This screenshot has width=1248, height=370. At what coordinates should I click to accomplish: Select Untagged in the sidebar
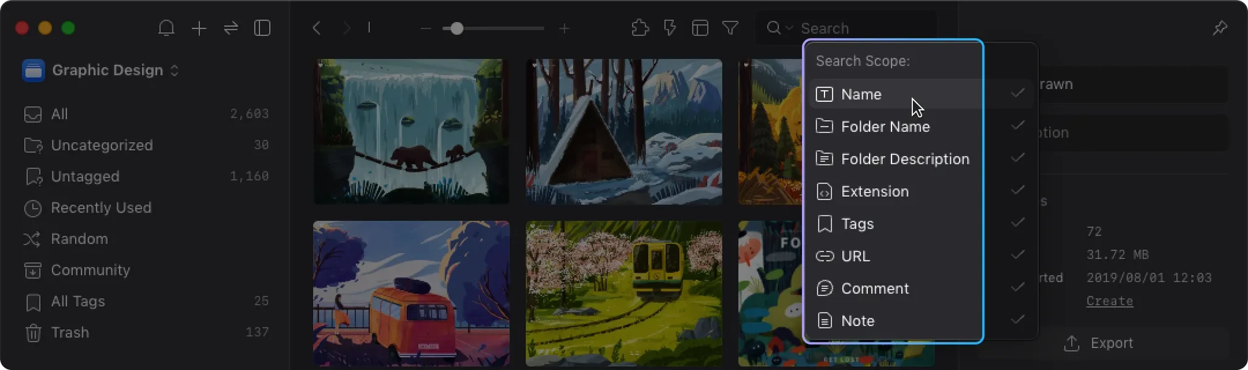coord(146,176)
